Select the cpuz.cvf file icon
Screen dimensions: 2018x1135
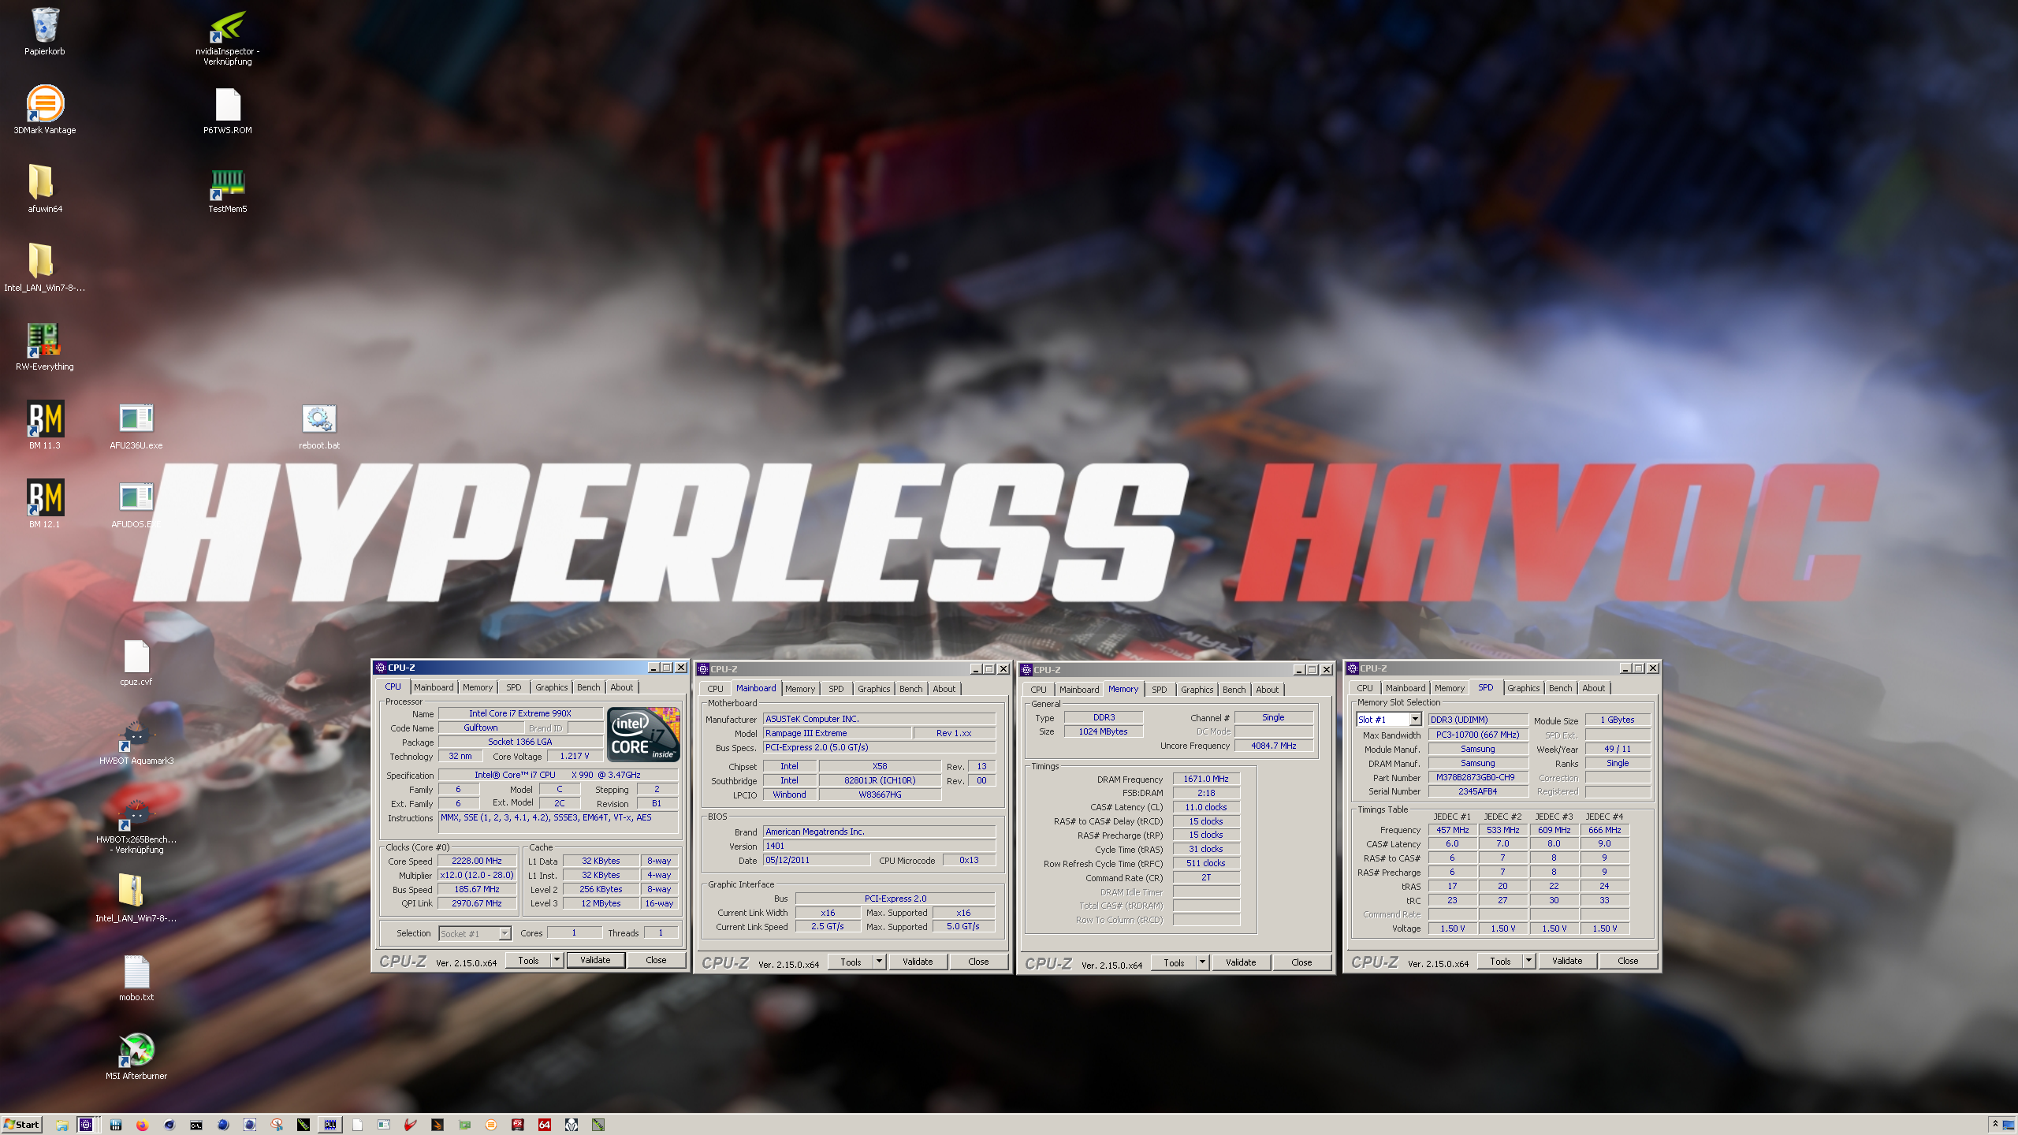(x=136, y=663)
